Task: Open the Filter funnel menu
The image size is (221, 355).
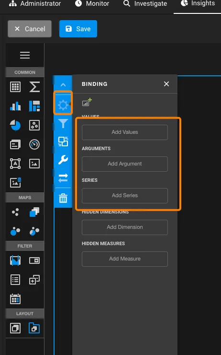Action: pos(63,124)
